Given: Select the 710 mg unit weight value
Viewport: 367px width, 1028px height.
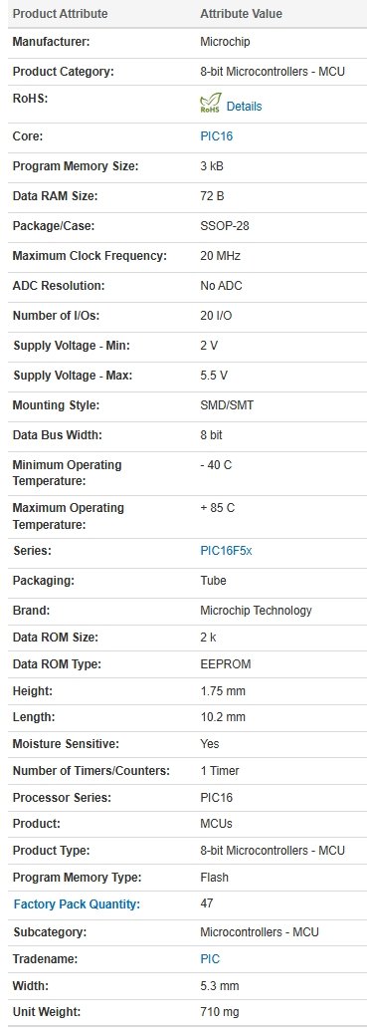Looking at the screenshot, I should click(x=220, y=1012).
